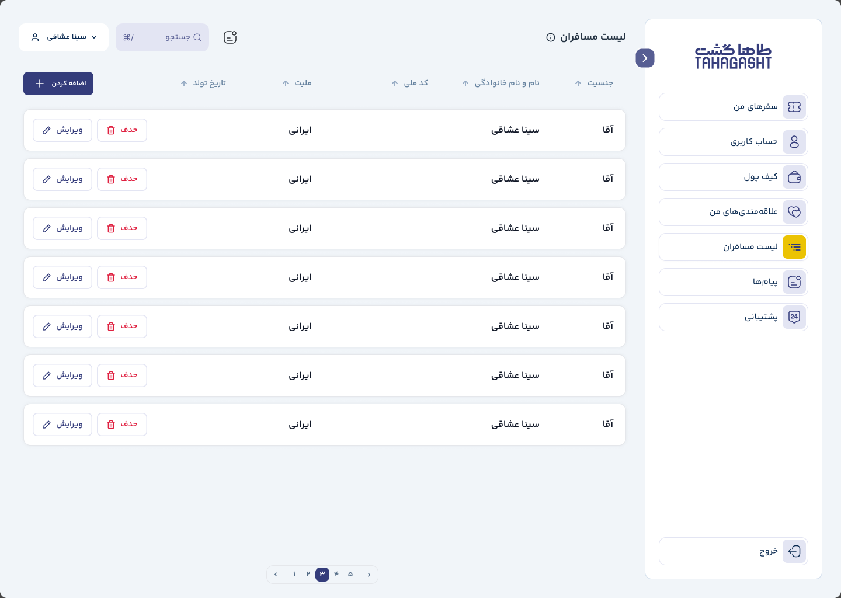841x598 pixels.
Task: Sort by کد ملی (National ID) column
Action: coord(409,83)
